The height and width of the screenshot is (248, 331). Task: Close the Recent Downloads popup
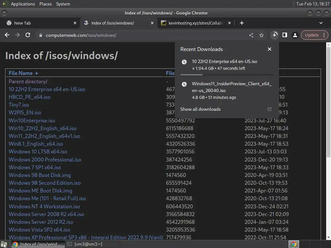point(269,49)
